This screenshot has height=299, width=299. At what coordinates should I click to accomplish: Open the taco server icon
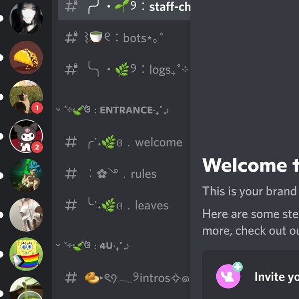coord(26,57)
